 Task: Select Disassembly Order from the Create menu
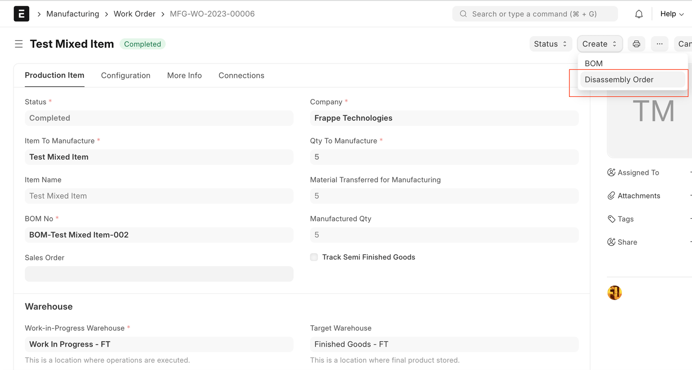(x=619, y=79)
